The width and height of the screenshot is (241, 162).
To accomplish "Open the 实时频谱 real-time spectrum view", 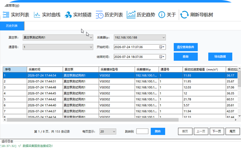I will click(78, 15).
